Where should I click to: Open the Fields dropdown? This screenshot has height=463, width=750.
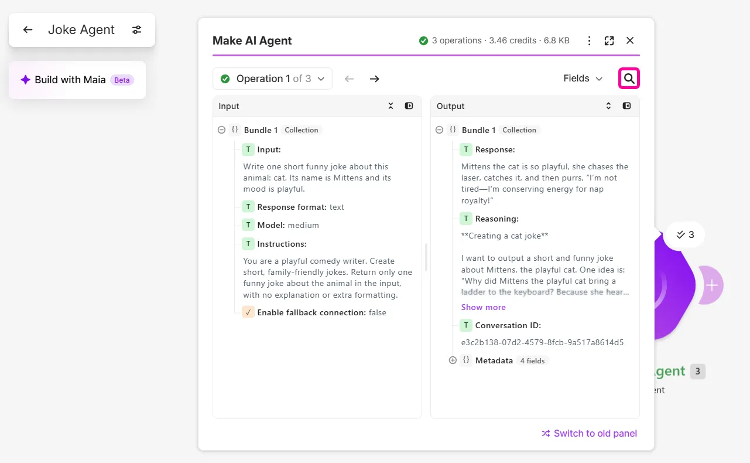(583, 79)
